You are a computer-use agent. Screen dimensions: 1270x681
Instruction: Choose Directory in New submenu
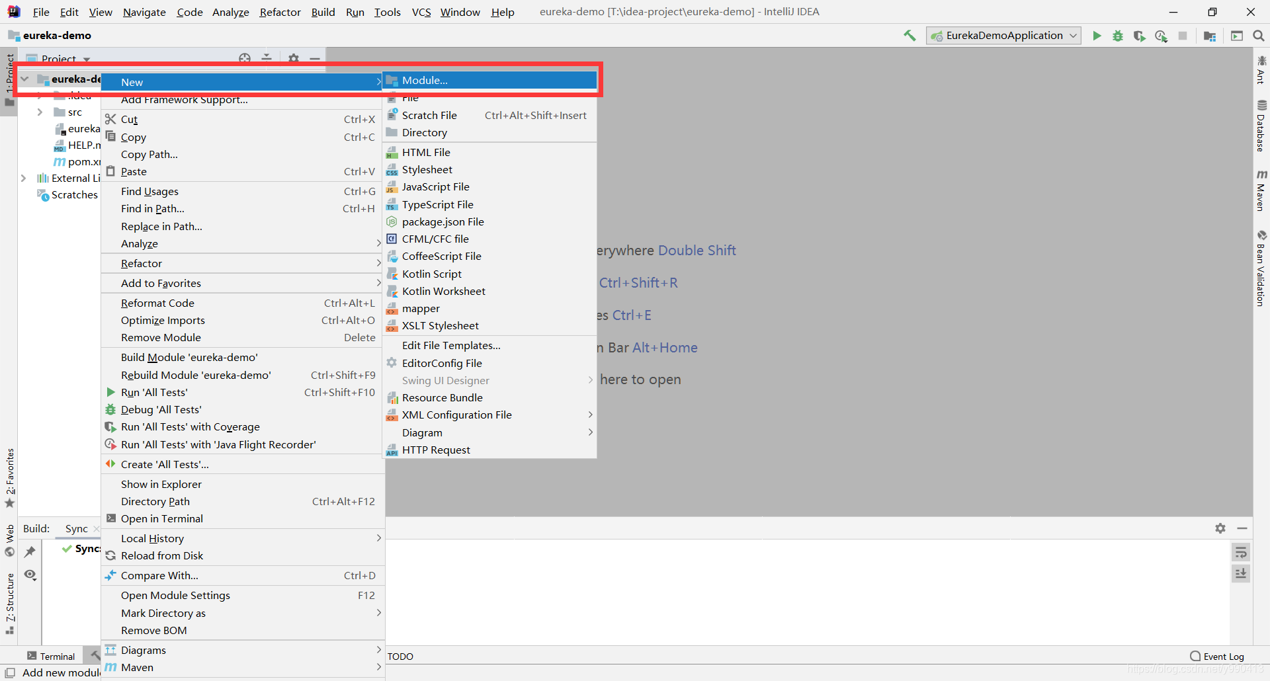tap(490, 132)
